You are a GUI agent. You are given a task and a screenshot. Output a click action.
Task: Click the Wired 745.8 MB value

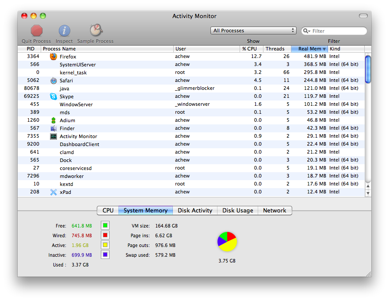point(82,235)
